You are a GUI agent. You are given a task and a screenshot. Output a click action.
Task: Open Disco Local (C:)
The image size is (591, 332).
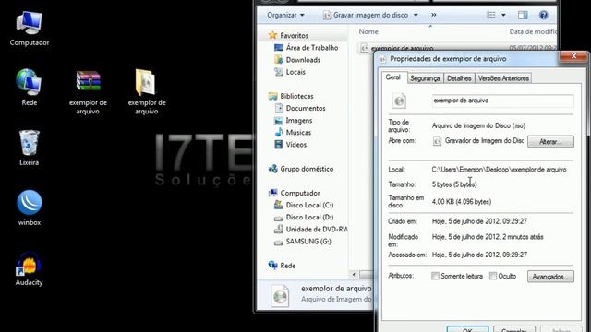point(304,205)
